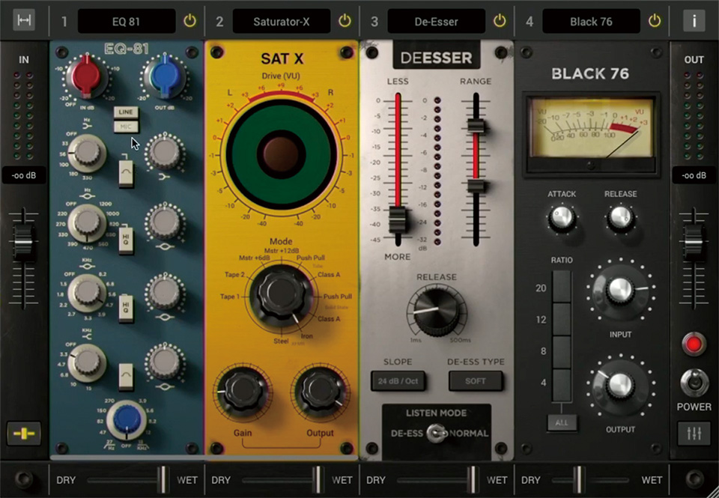Viewport: 719px width, 498px height.
Task: Click the high shelf frequency knob on EQ-81
Action: point(87,362)
